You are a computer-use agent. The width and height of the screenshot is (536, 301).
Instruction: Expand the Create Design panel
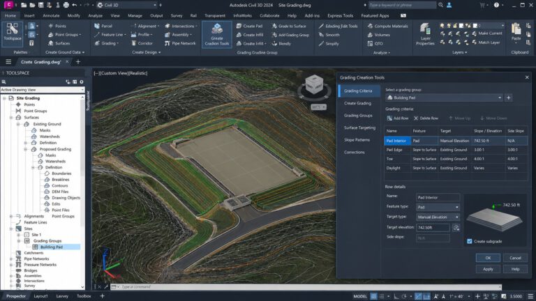pyautogui.click(x=147, y=52)
